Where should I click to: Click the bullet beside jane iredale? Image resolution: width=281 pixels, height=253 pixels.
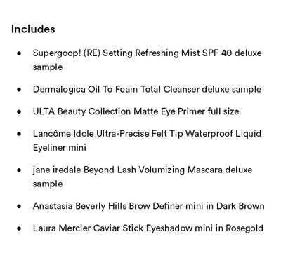tap(19, 170)
